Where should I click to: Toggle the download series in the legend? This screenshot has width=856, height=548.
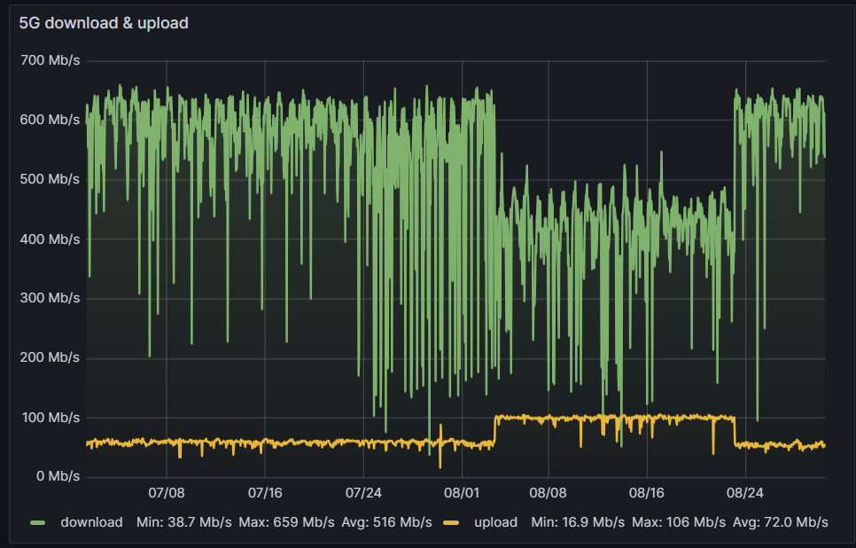tap(91, 522)
